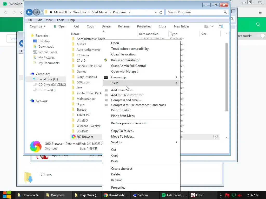The width and height of the screenshot is (266, 199).
Task: Expand the 7-Zip submenu arrow
Action: 176,83
